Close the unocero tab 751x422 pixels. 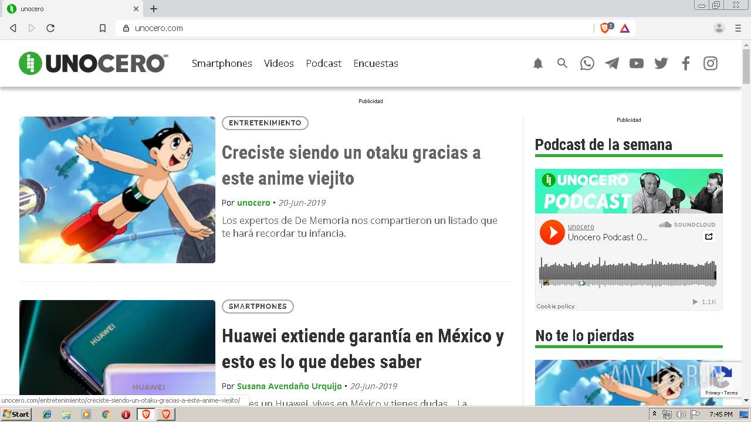click(x=136, y=9)
